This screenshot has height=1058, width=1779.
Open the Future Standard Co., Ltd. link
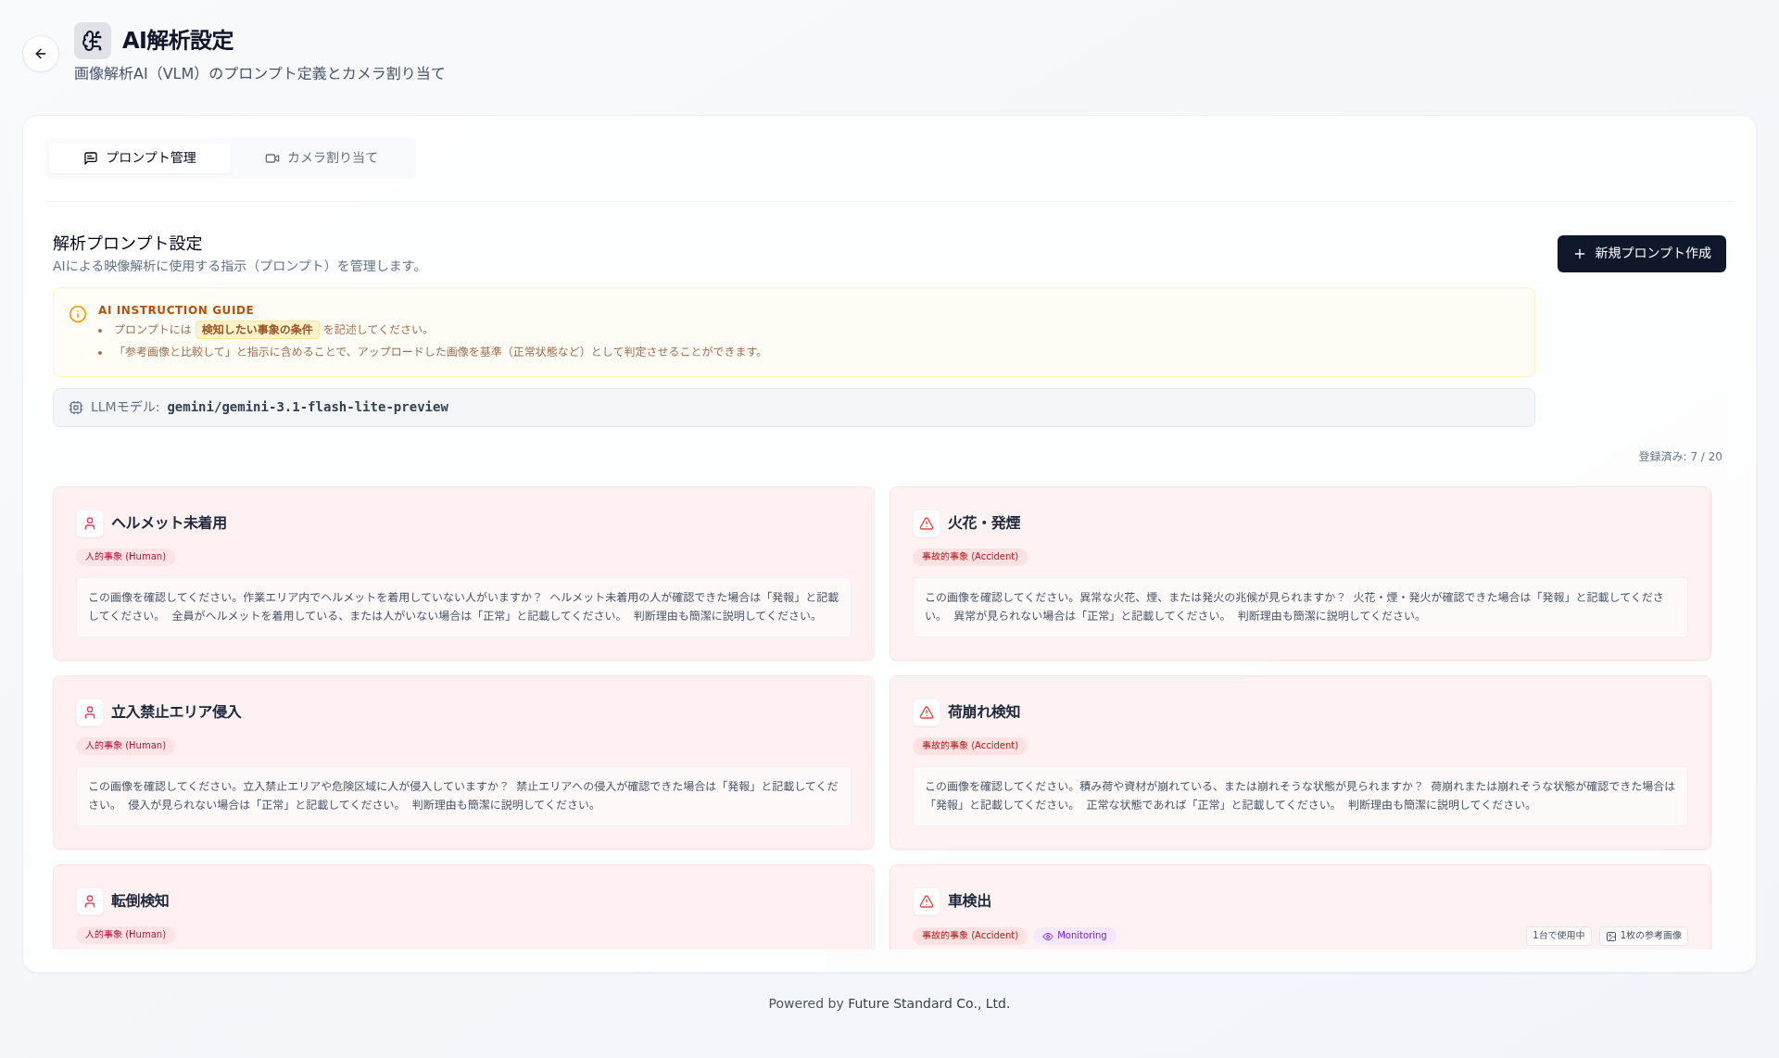pyautogui.click(x=928, y=1003)
